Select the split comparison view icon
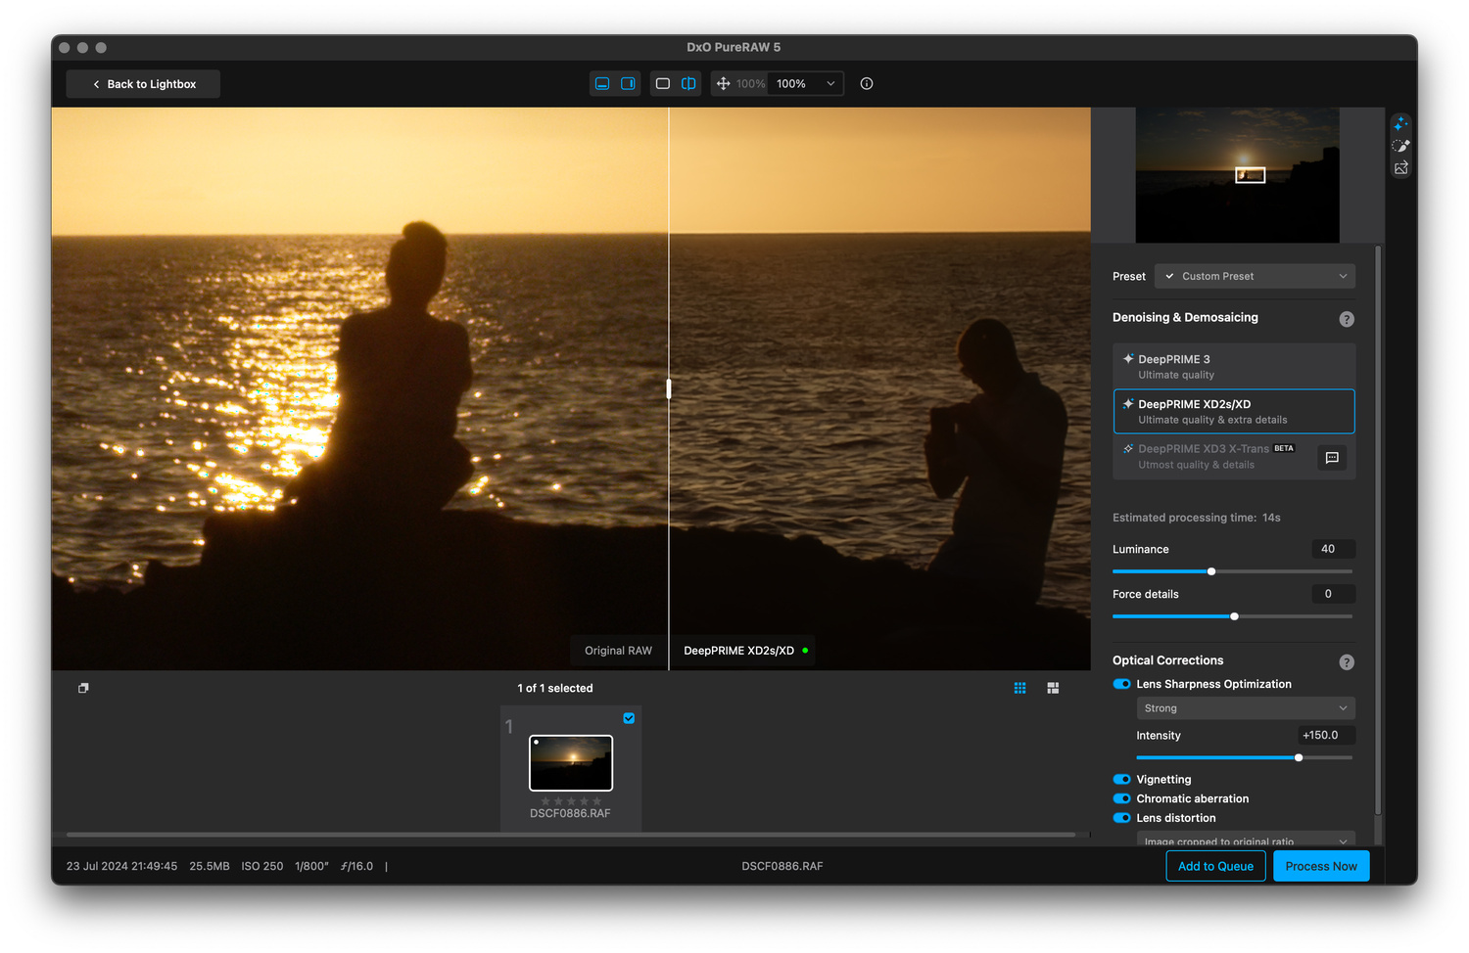Screen dimensions: 1469x953 [x=688, y=84]
